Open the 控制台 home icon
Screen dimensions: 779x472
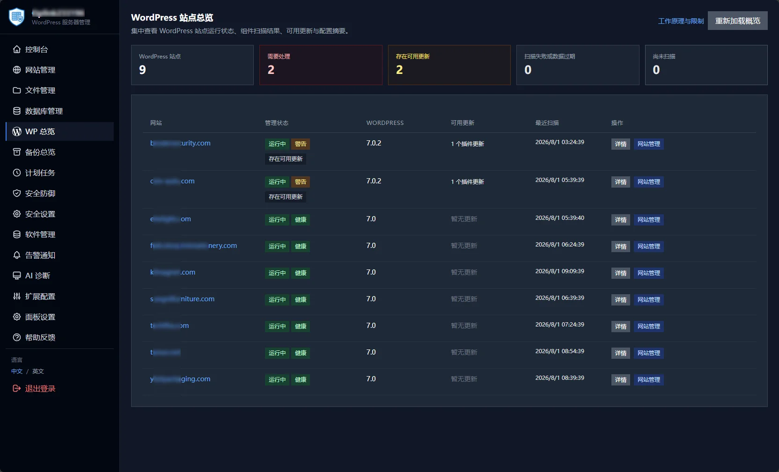click(17, 49)
